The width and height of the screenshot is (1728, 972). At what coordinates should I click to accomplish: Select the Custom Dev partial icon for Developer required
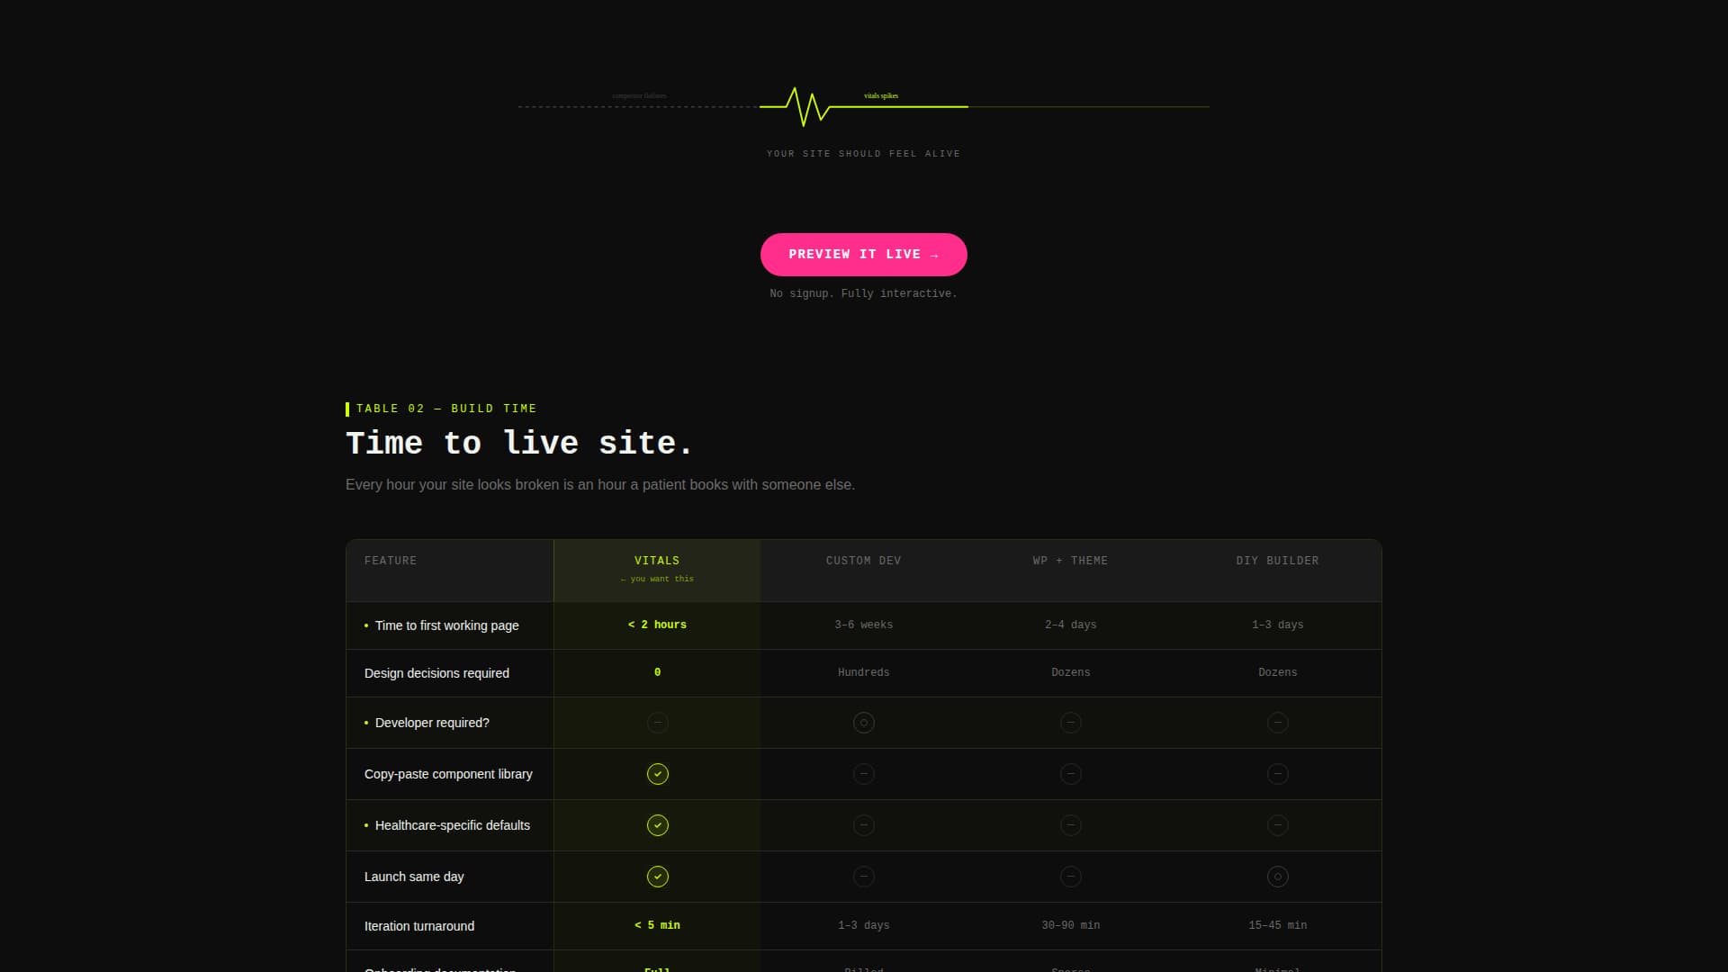(x=863, y=723)
